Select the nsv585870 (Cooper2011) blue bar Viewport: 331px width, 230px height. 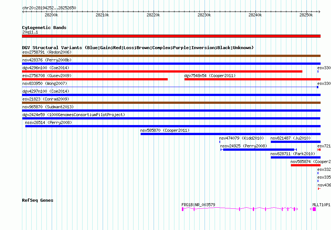pyautogui.click(x=231, y=134)
